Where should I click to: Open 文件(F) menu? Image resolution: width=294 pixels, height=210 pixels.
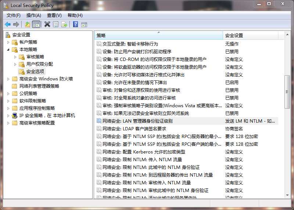tap(14, 15)
